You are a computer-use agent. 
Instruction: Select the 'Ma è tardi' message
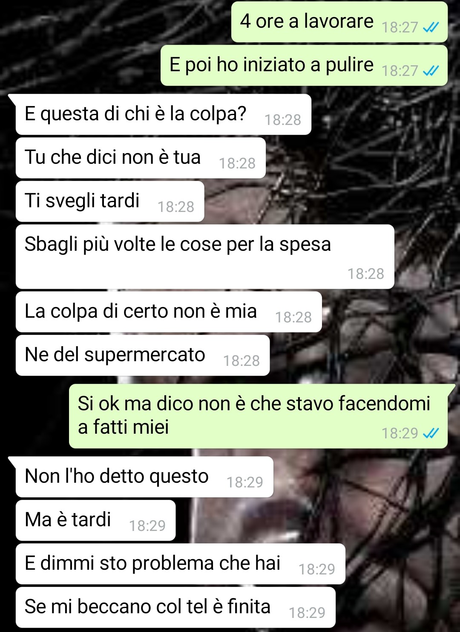(x=95, y=520)
